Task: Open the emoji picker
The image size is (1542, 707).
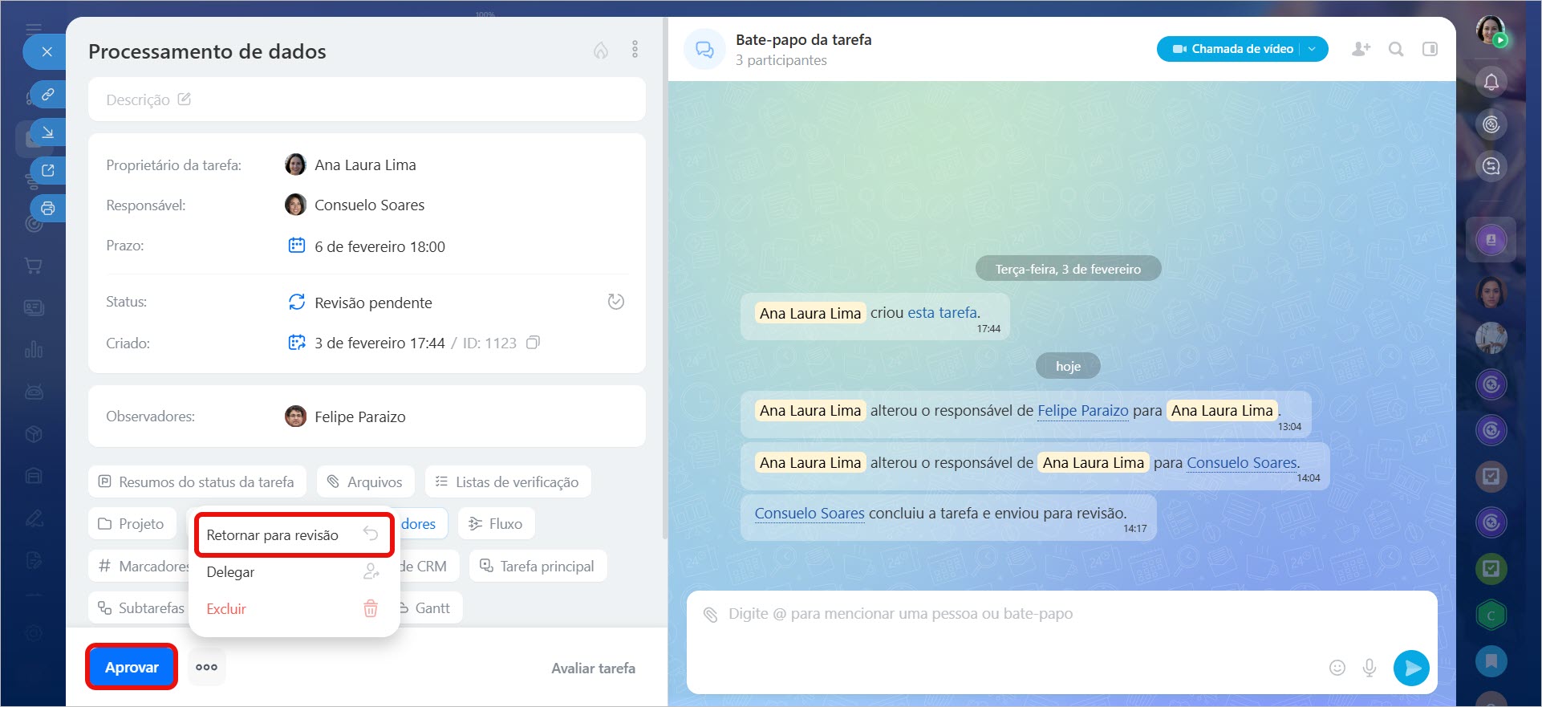Action: (x=1337, y=668)
